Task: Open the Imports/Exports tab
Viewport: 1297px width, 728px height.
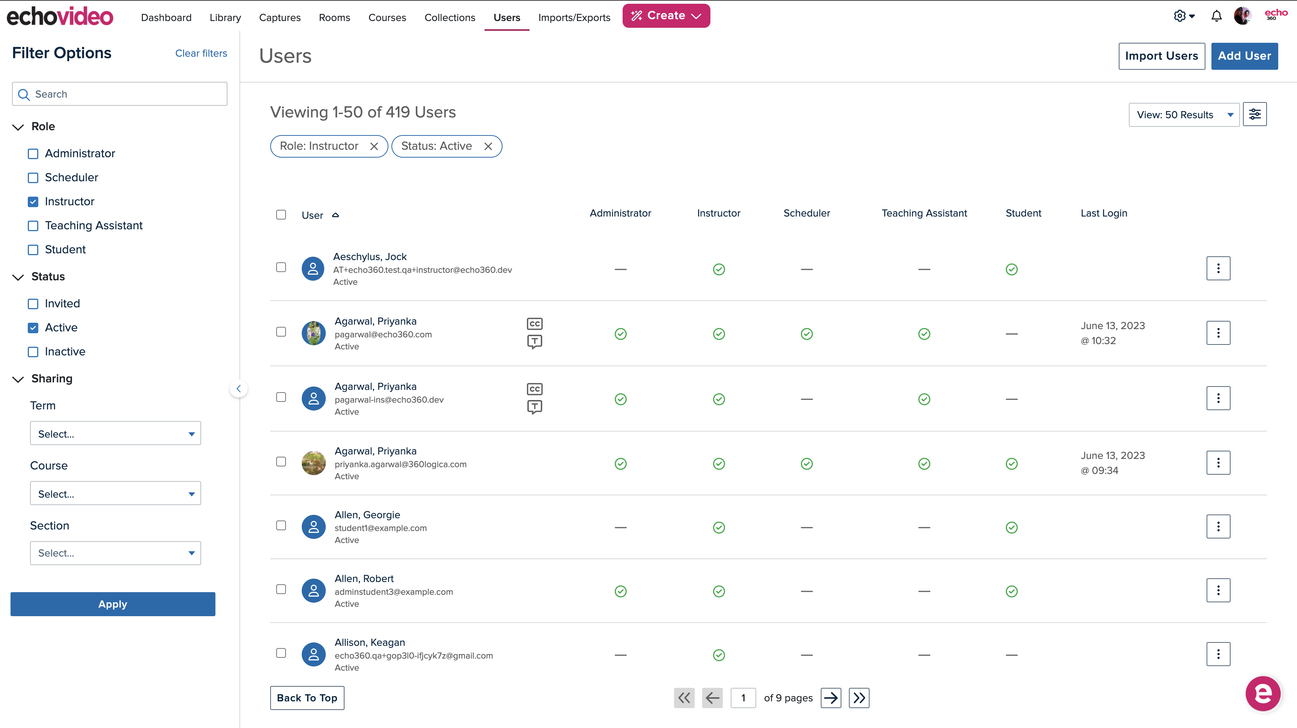Action: coord(574,18)
